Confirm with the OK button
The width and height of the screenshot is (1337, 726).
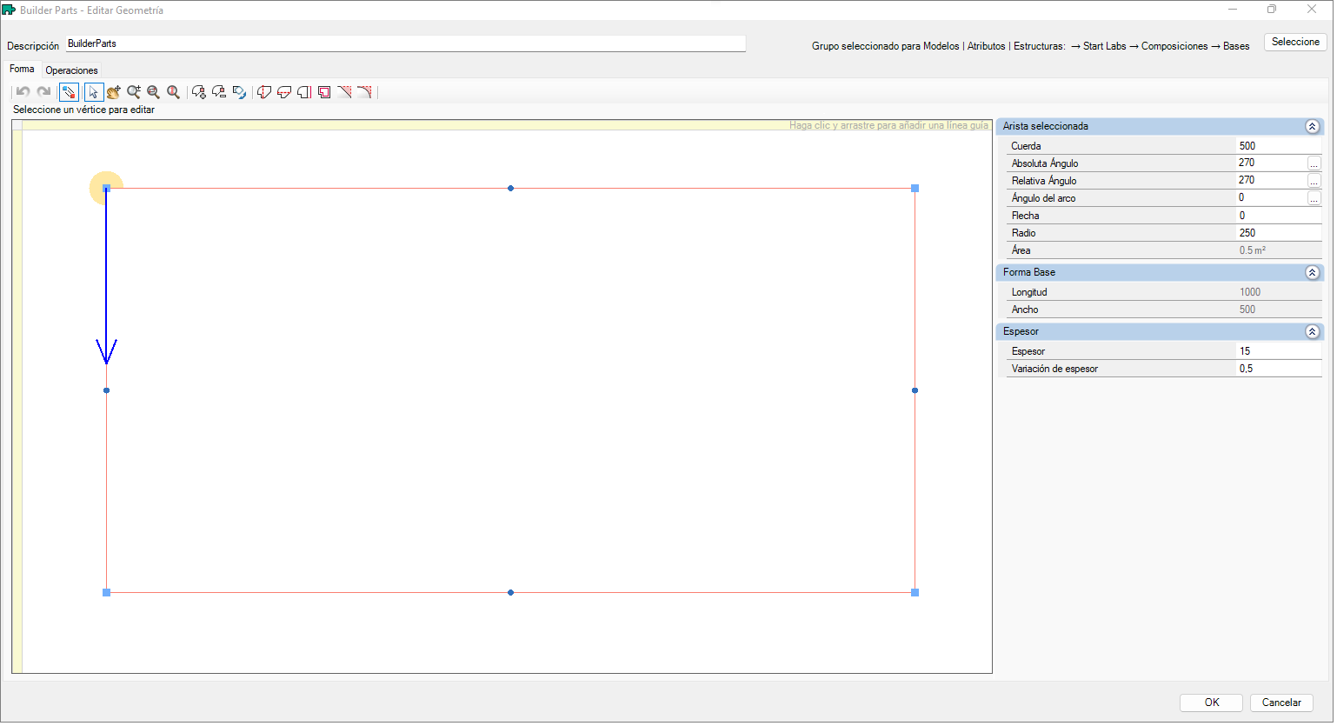[1212, 703]
